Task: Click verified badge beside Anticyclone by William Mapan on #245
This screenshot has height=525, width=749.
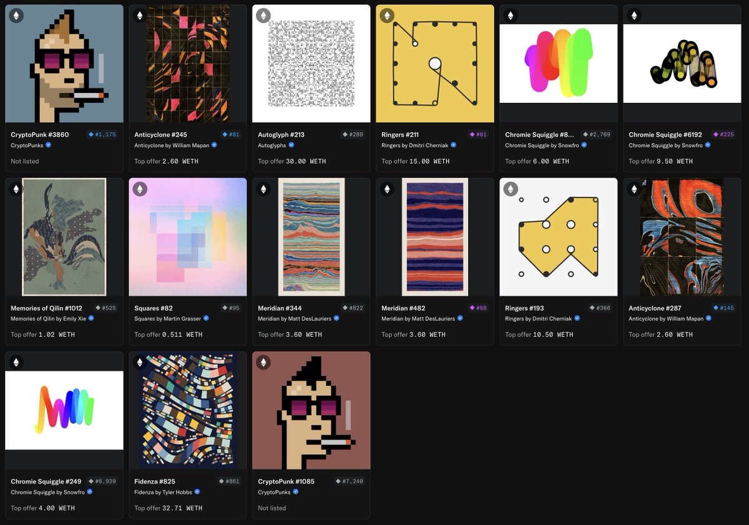Action: [x=214, y=145]
